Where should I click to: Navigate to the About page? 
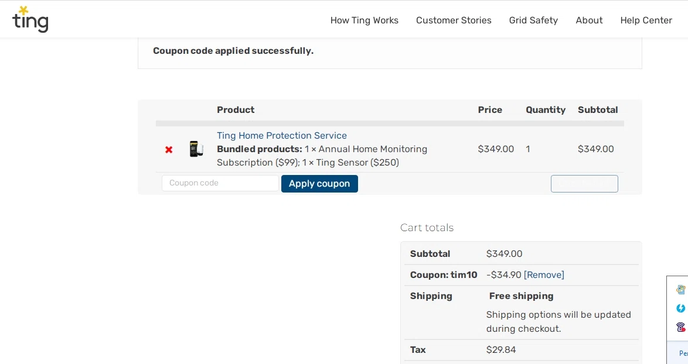[590, 20]
